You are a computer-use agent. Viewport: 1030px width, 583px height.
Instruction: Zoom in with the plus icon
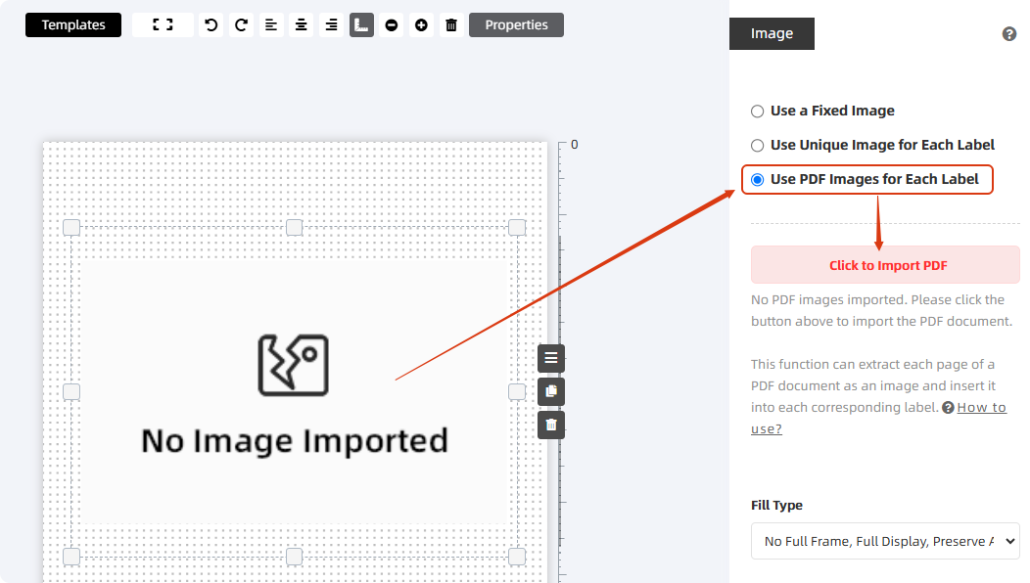pos(421,25)
